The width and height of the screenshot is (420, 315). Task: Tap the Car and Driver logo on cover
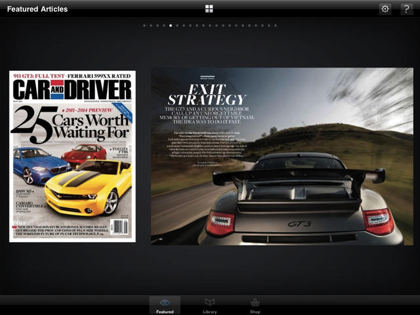coord(72,89)
